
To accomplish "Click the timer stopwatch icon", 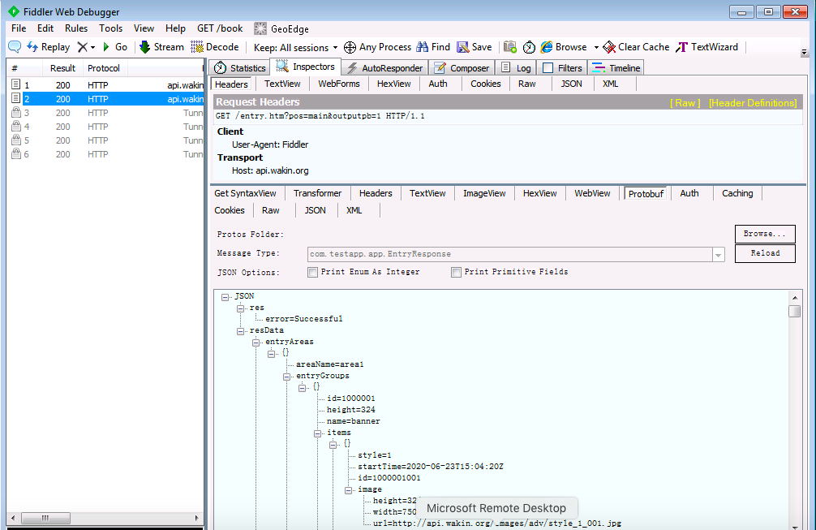I will pos(529,47).
